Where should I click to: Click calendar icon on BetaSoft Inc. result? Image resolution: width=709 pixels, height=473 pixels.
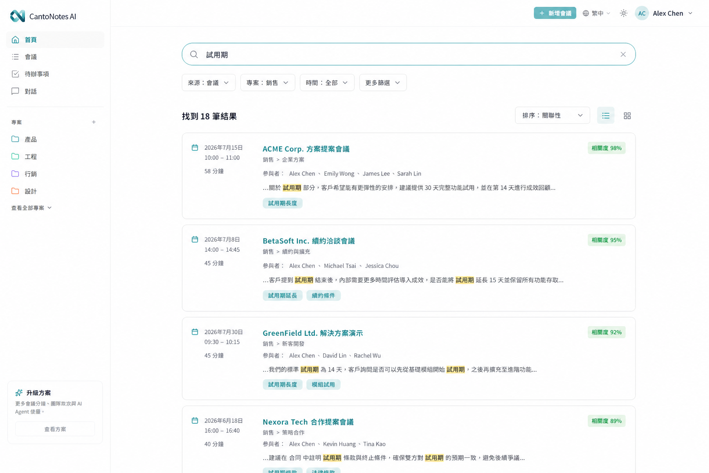195,240
